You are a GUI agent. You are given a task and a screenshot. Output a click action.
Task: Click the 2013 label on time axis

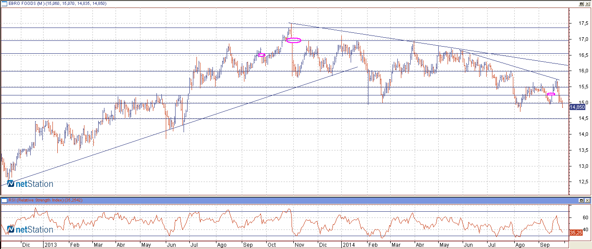click(51, 245)
